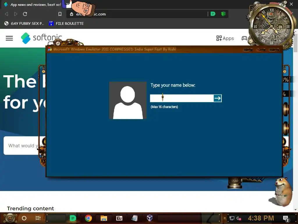Click the Windows Emulator title bar icon
This screenshot has height=224, width=298.
pos(49,49)
